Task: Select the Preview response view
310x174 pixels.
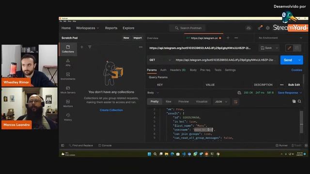Action: coord(184,101)
